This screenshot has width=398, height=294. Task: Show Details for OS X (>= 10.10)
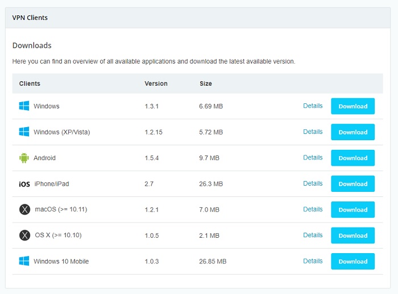(313, 235)
